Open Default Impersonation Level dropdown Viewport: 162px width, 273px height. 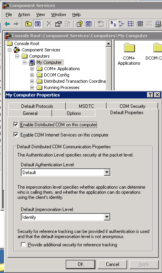pyautogui.click(x=107, y=217)
